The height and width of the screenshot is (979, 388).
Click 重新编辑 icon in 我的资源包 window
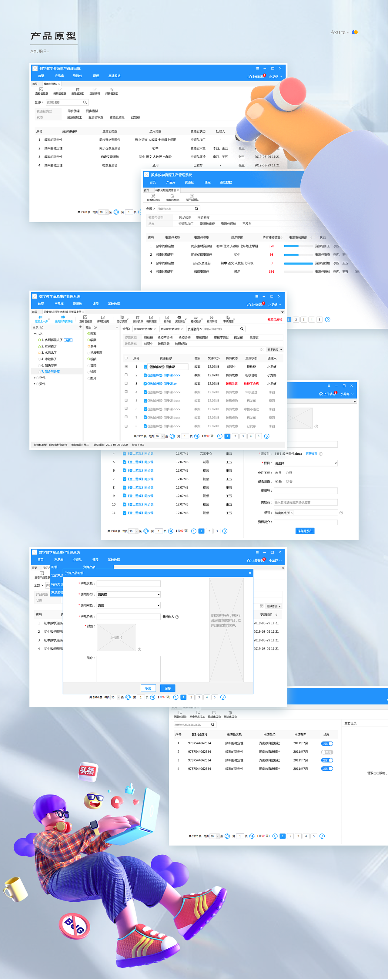coord(95,89)
